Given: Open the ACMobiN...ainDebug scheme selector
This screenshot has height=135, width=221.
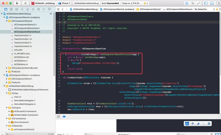Looking at the screenshot, I should pos(43,3).
